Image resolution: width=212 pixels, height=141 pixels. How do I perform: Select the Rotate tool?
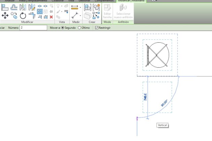click(23, 15)
